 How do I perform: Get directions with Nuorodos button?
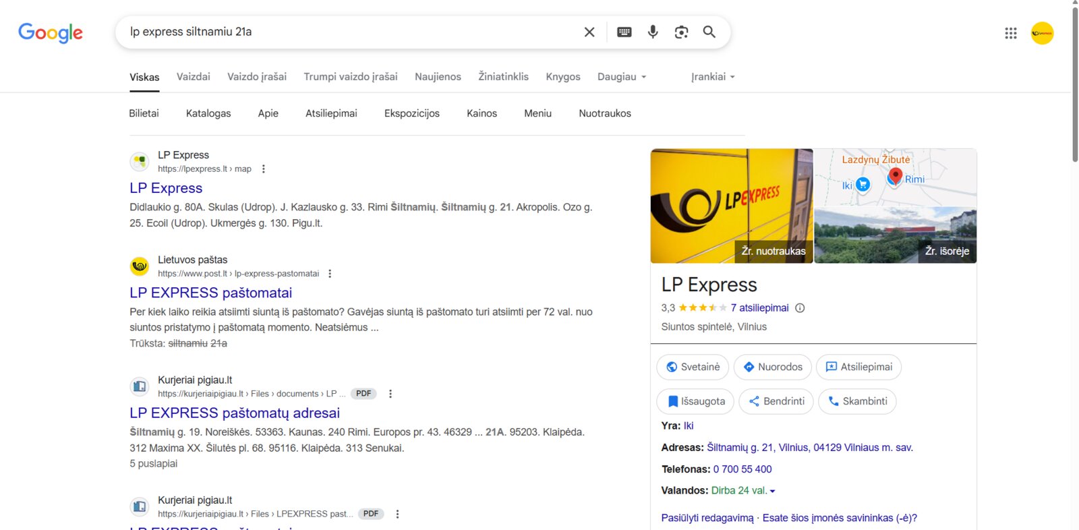coord(772,367)
